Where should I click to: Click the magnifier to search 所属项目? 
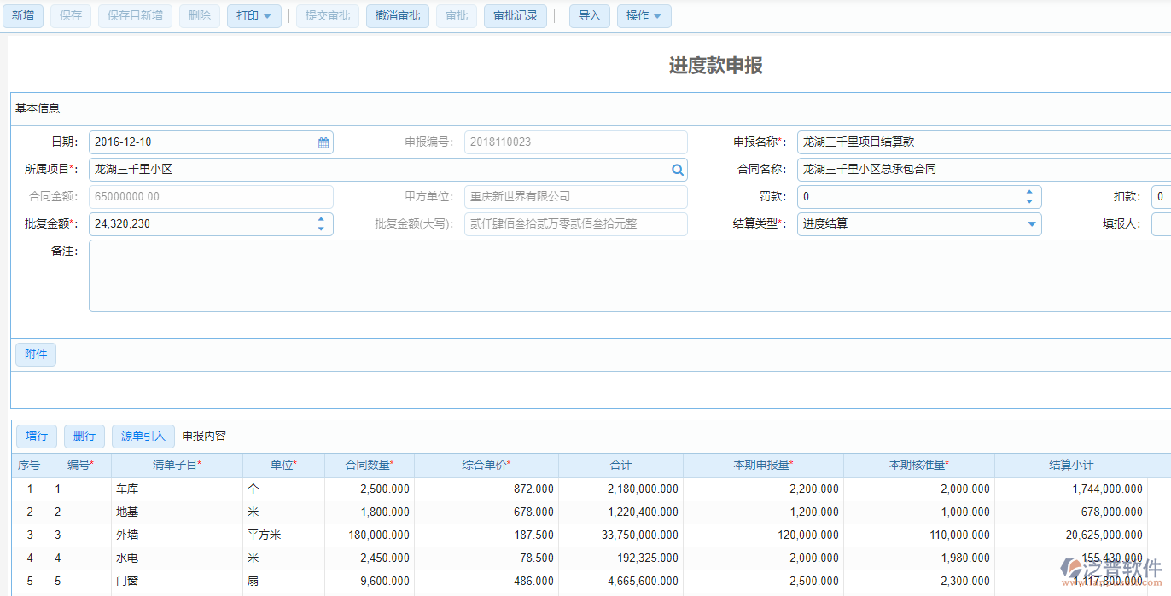(x=677, y=169)
